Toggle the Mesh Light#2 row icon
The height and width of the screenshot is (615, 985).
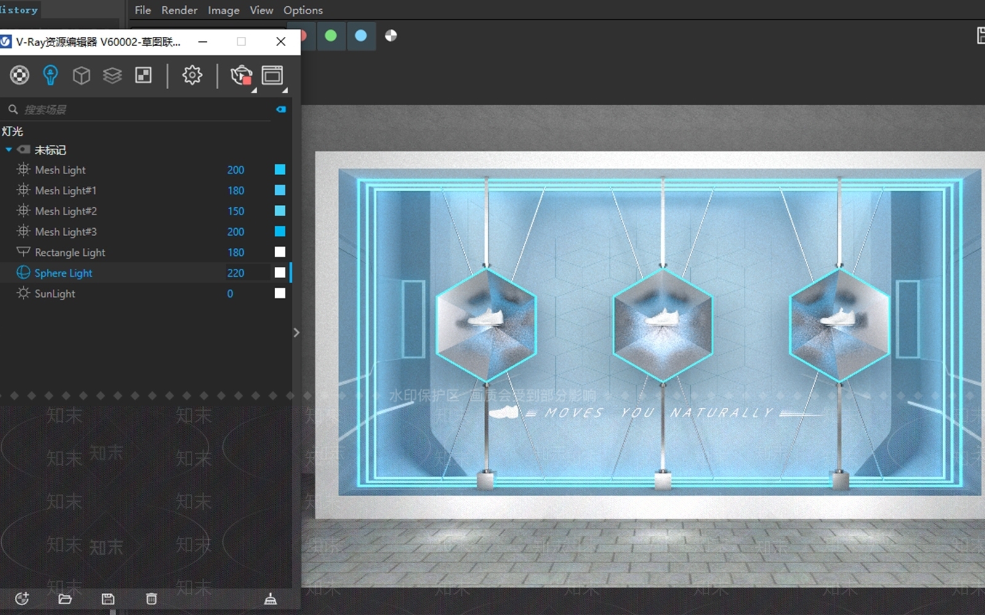(23, 210)
